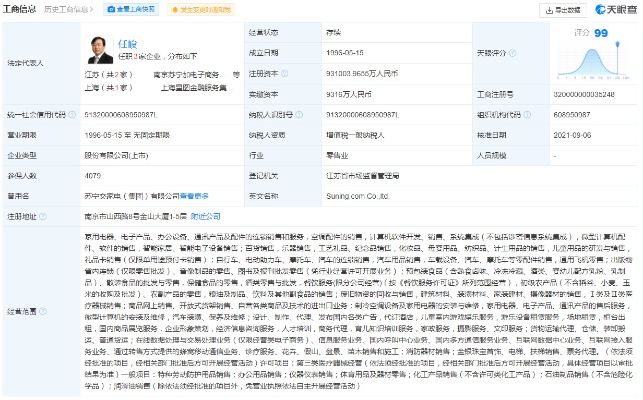643x400 pixels.
Task: Click the 天眼查 logo
Action: tap(616, 10)
